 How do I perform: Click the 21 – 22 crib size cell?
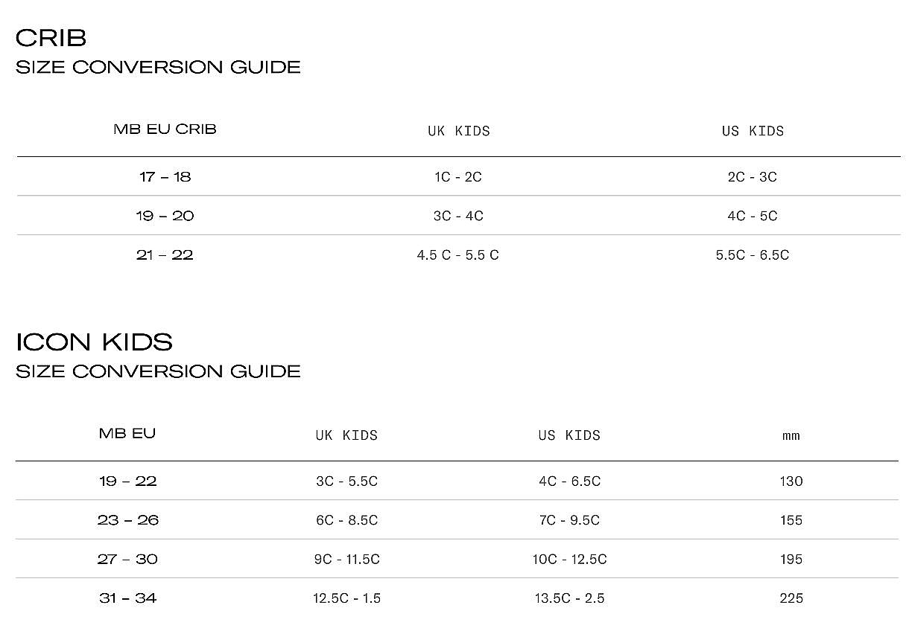pos(165,254)
